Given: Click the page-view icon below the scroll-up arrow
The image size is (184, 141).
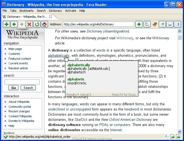Looking at the screenshot, I should point(179,37).
